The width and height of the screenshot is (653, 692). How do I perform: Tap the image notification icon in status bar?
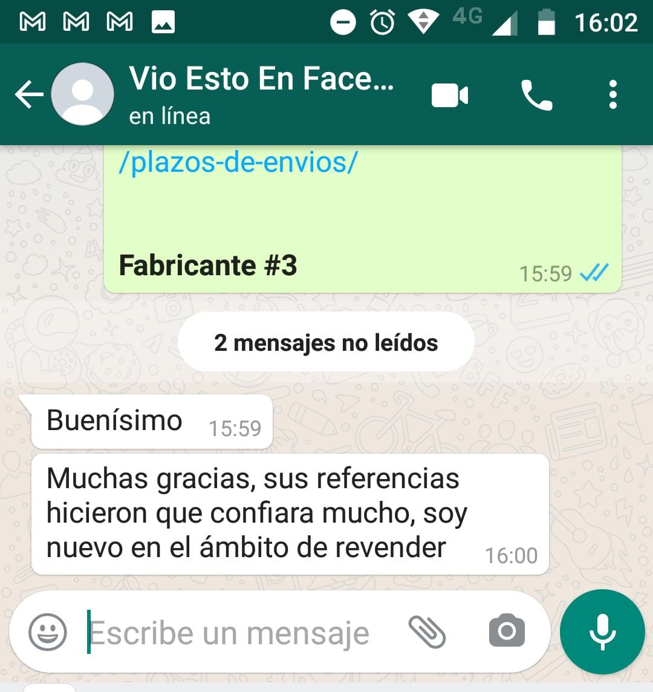[x=163, y=22]
